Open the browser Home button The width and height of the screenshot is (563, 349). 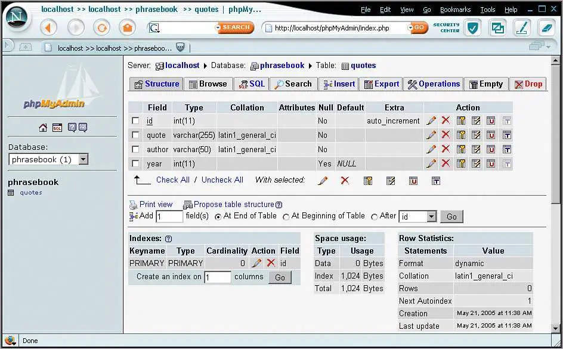coord(128,27)
